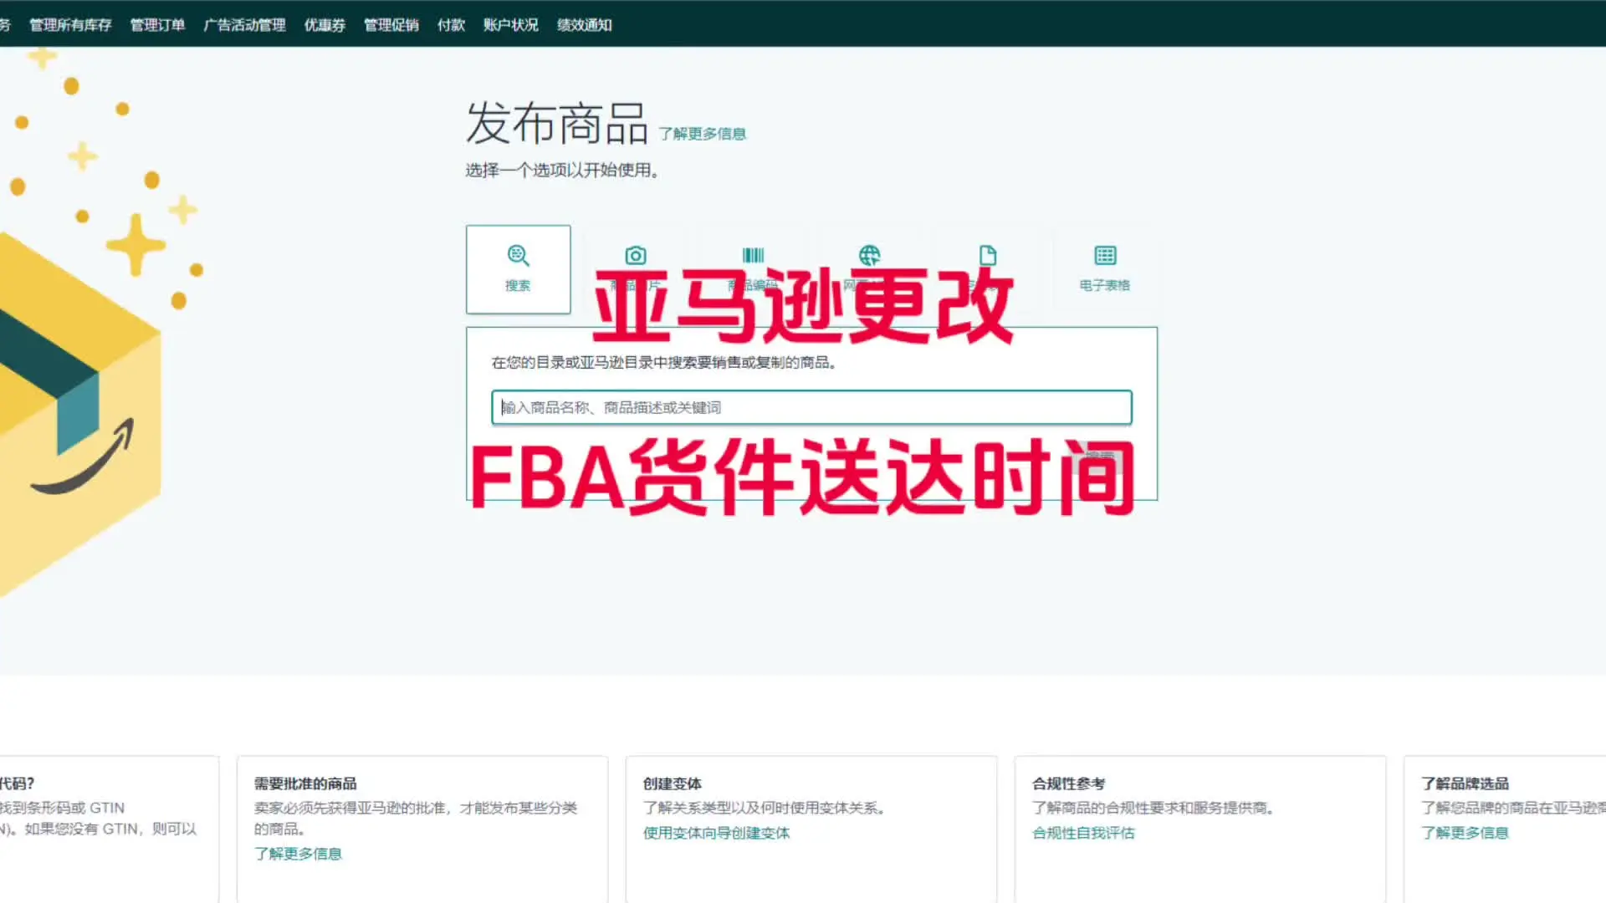The width and height of the screenshot is (1606, 903).
Task: Click 了解更多信息 under 了解品牌选品
Action: pos(1465,833)
